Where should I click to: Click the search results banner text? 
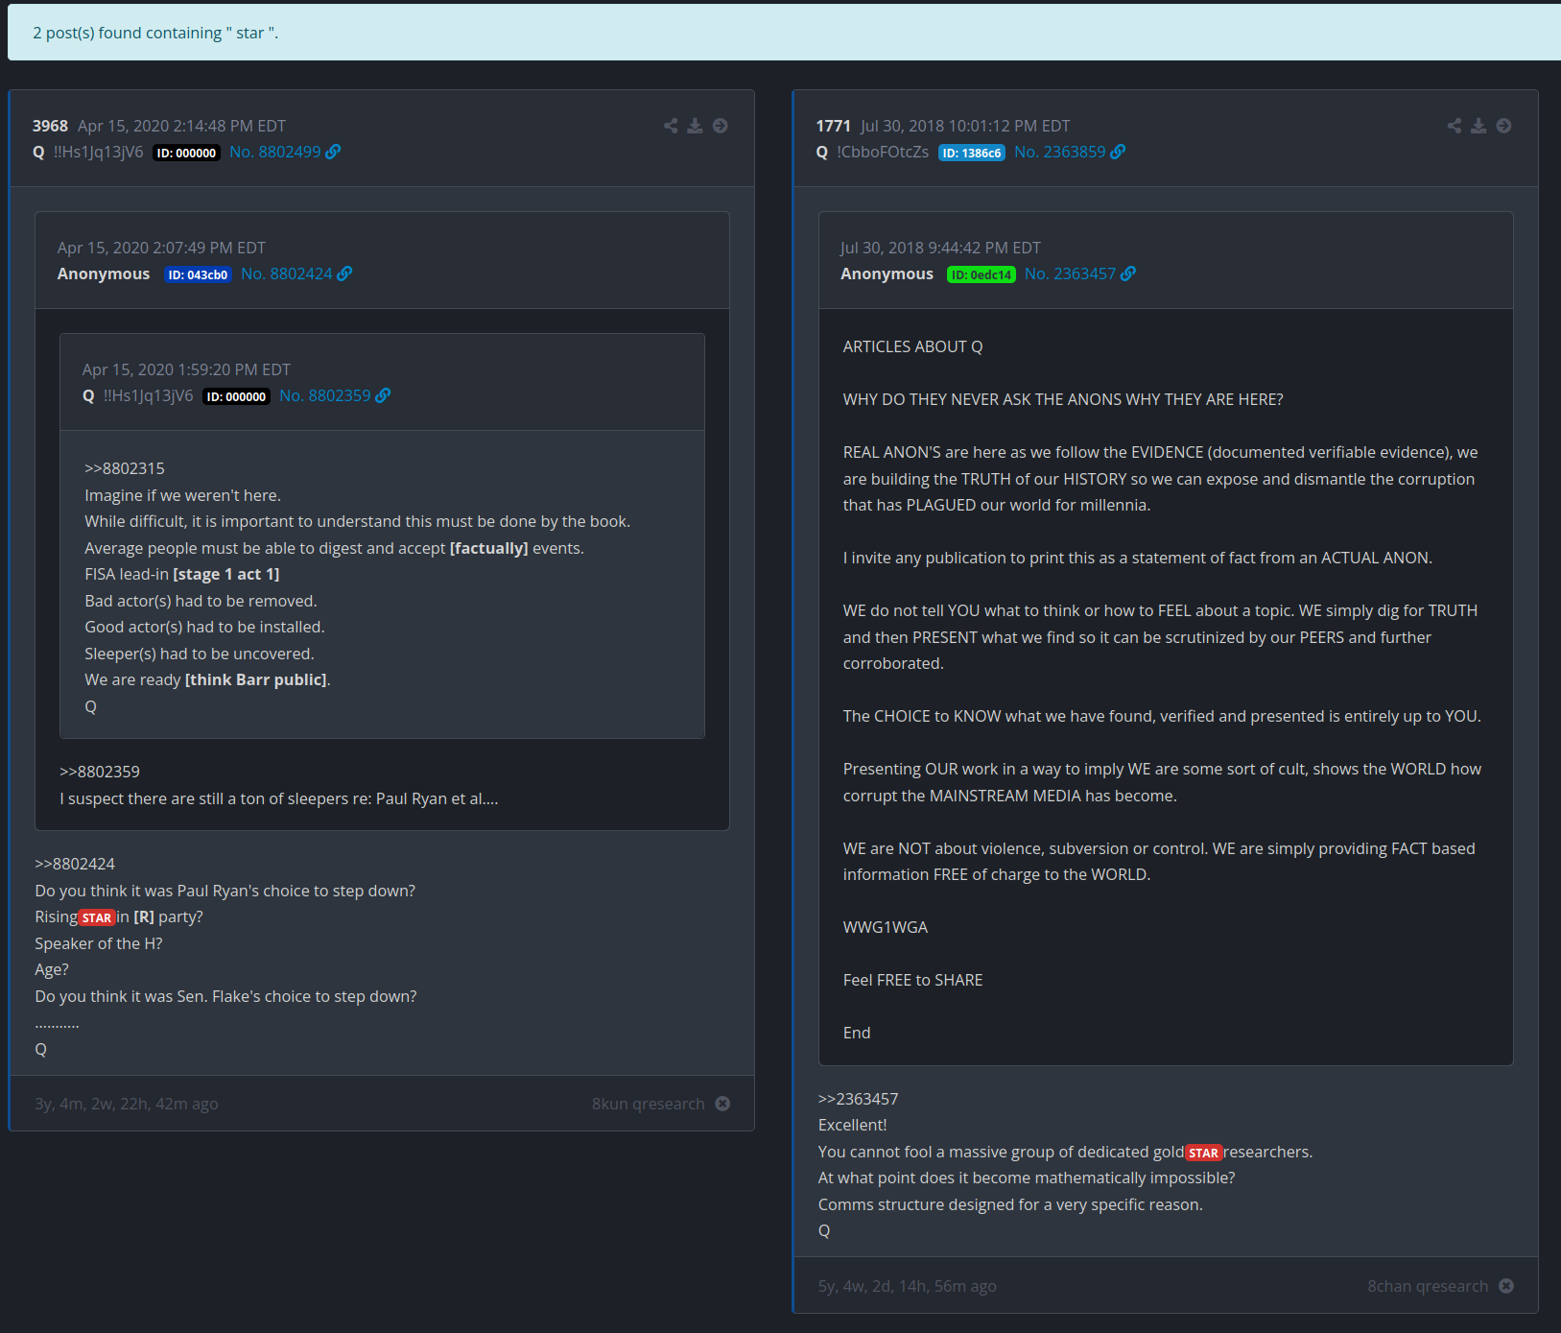(x=155, y=33)
